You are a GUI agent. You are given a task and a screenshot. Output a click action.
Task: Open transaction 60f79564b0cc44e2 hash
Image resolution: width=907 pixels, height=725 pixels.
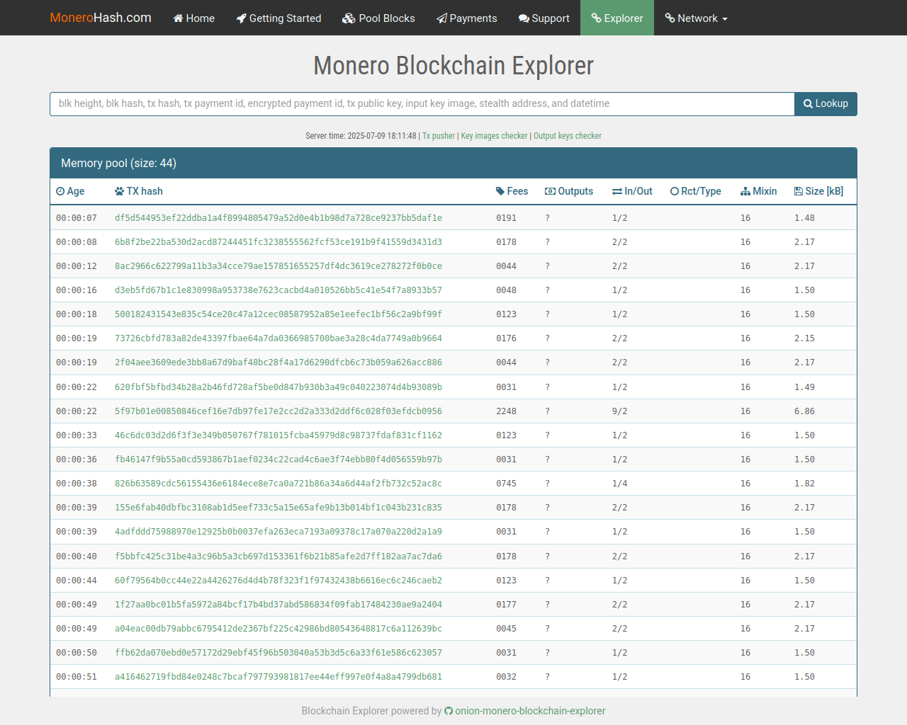[278, 581]
